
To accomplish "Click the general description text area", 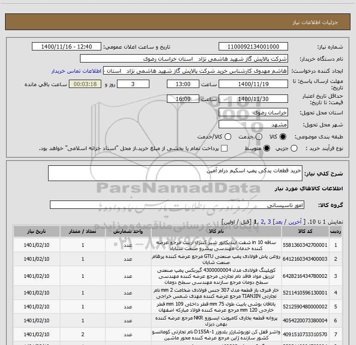I will [175, 173].
